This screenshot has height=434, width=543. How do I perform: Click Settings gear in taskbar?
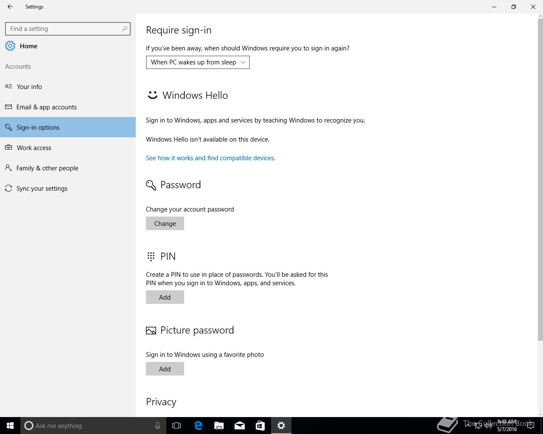pos(281,426)
